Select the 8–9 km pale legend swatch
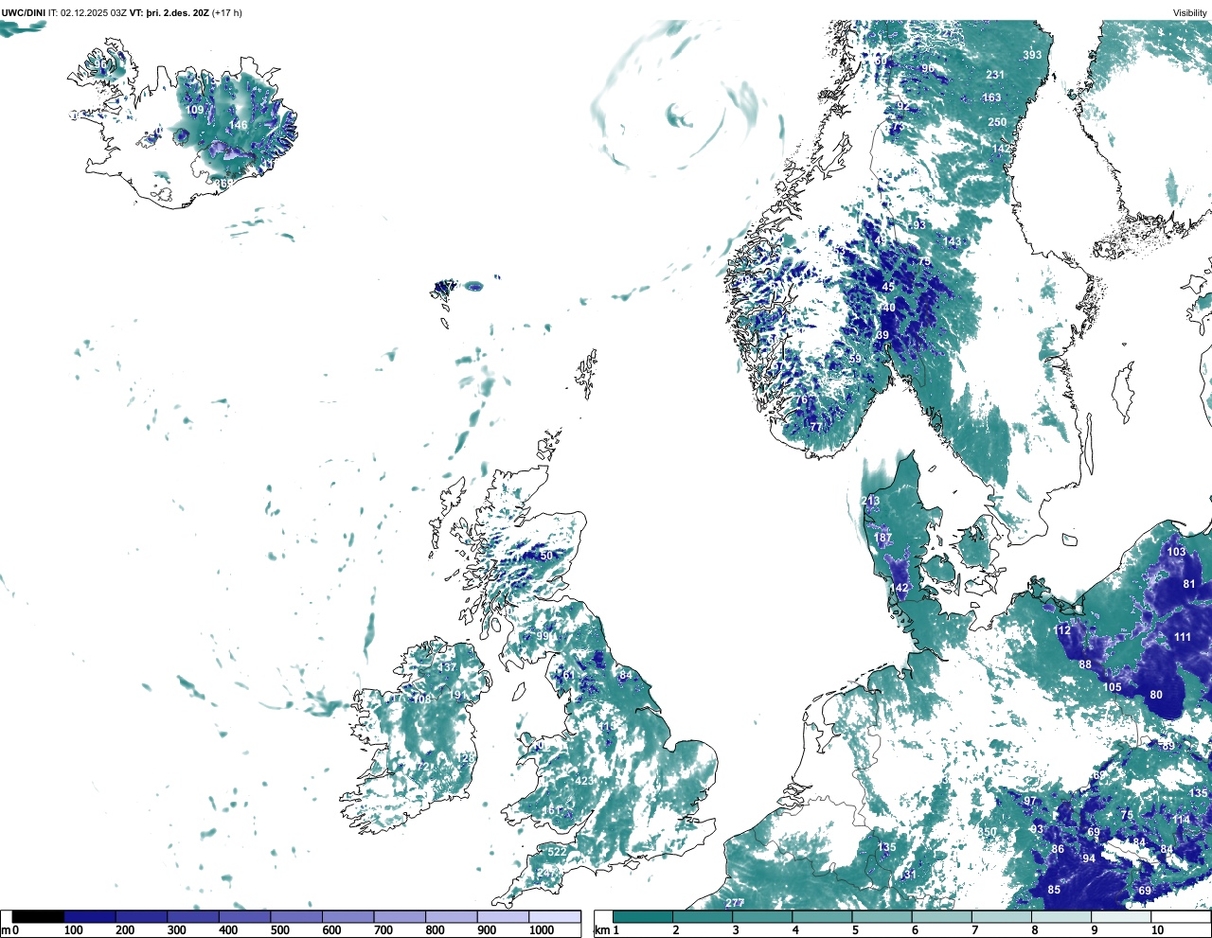This screenshot has height=938, width=1212. tap(1060, 916)
